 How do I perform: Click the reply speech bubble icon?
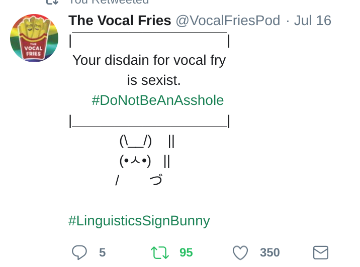(79, 252)
